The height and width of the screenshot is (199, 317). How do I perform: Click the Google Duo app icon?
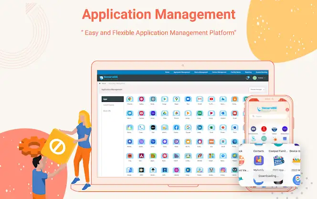(x=188, y=99)
